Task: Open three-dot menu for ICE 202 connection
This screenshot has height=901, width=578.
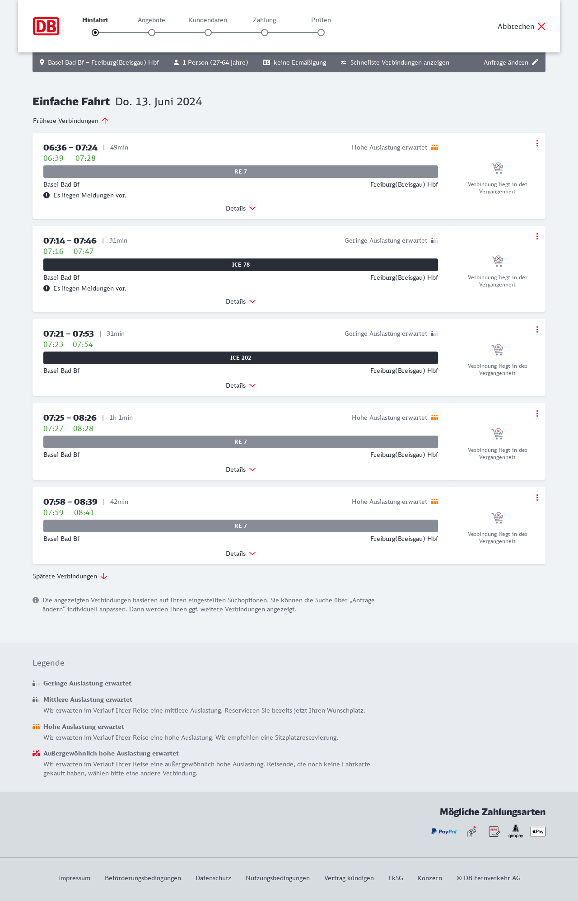Action: 537,329
